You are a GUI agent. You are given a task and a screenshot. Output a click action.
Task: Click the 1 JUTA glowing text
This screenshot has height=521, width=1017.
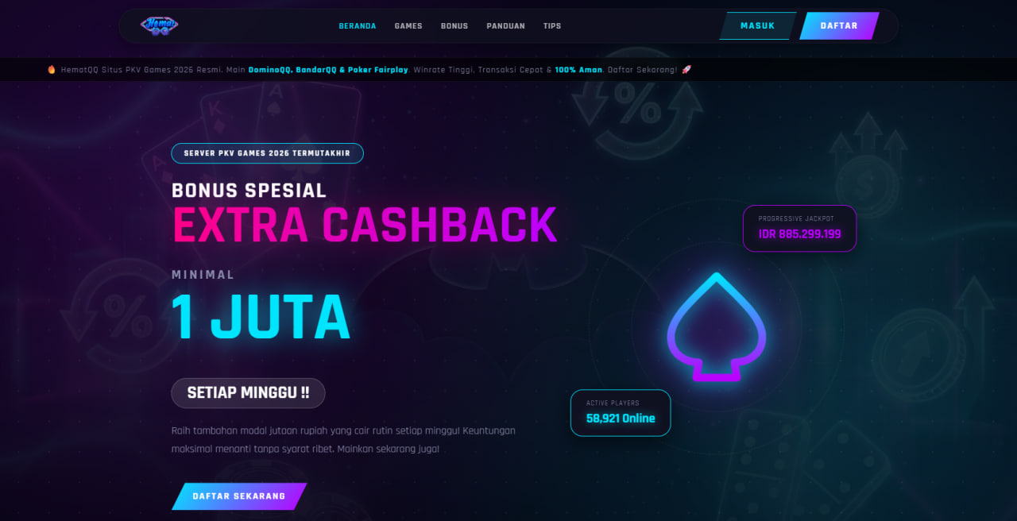[261, 318]
